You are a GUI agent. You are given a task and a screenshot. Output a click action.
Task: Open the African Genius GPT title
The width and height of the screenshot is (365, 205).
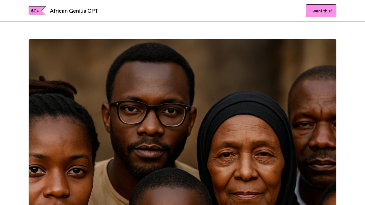pyautogui.click(x=74, y=11)
